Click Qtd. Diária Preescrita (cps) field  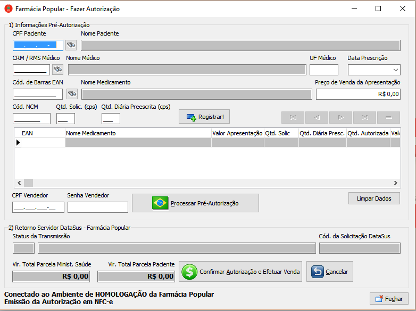[111, 118]
